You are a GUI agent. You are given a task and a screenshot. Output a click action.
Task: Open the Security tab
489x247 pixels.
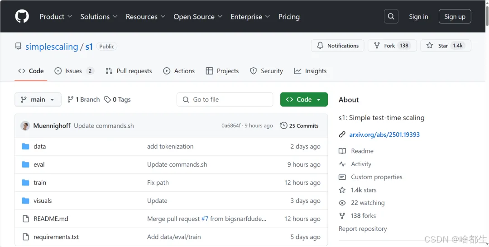pos(266,71)
